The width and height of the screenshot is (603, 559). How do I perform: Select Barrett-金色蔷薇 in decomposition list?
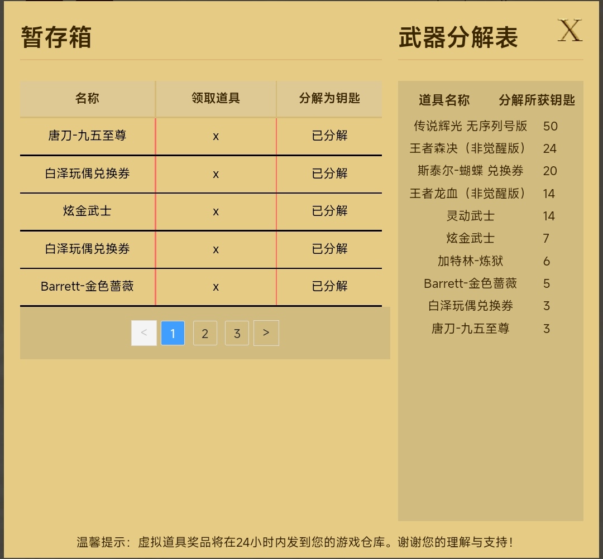[470, 283]
